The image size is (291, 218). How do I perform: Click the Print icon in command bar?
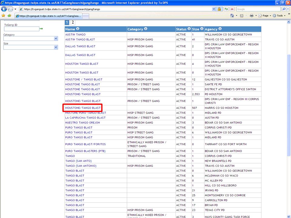pos(252,15)
